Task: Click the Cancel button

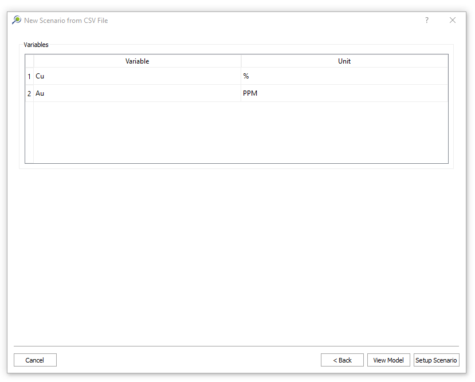Action: coord(35,360)
